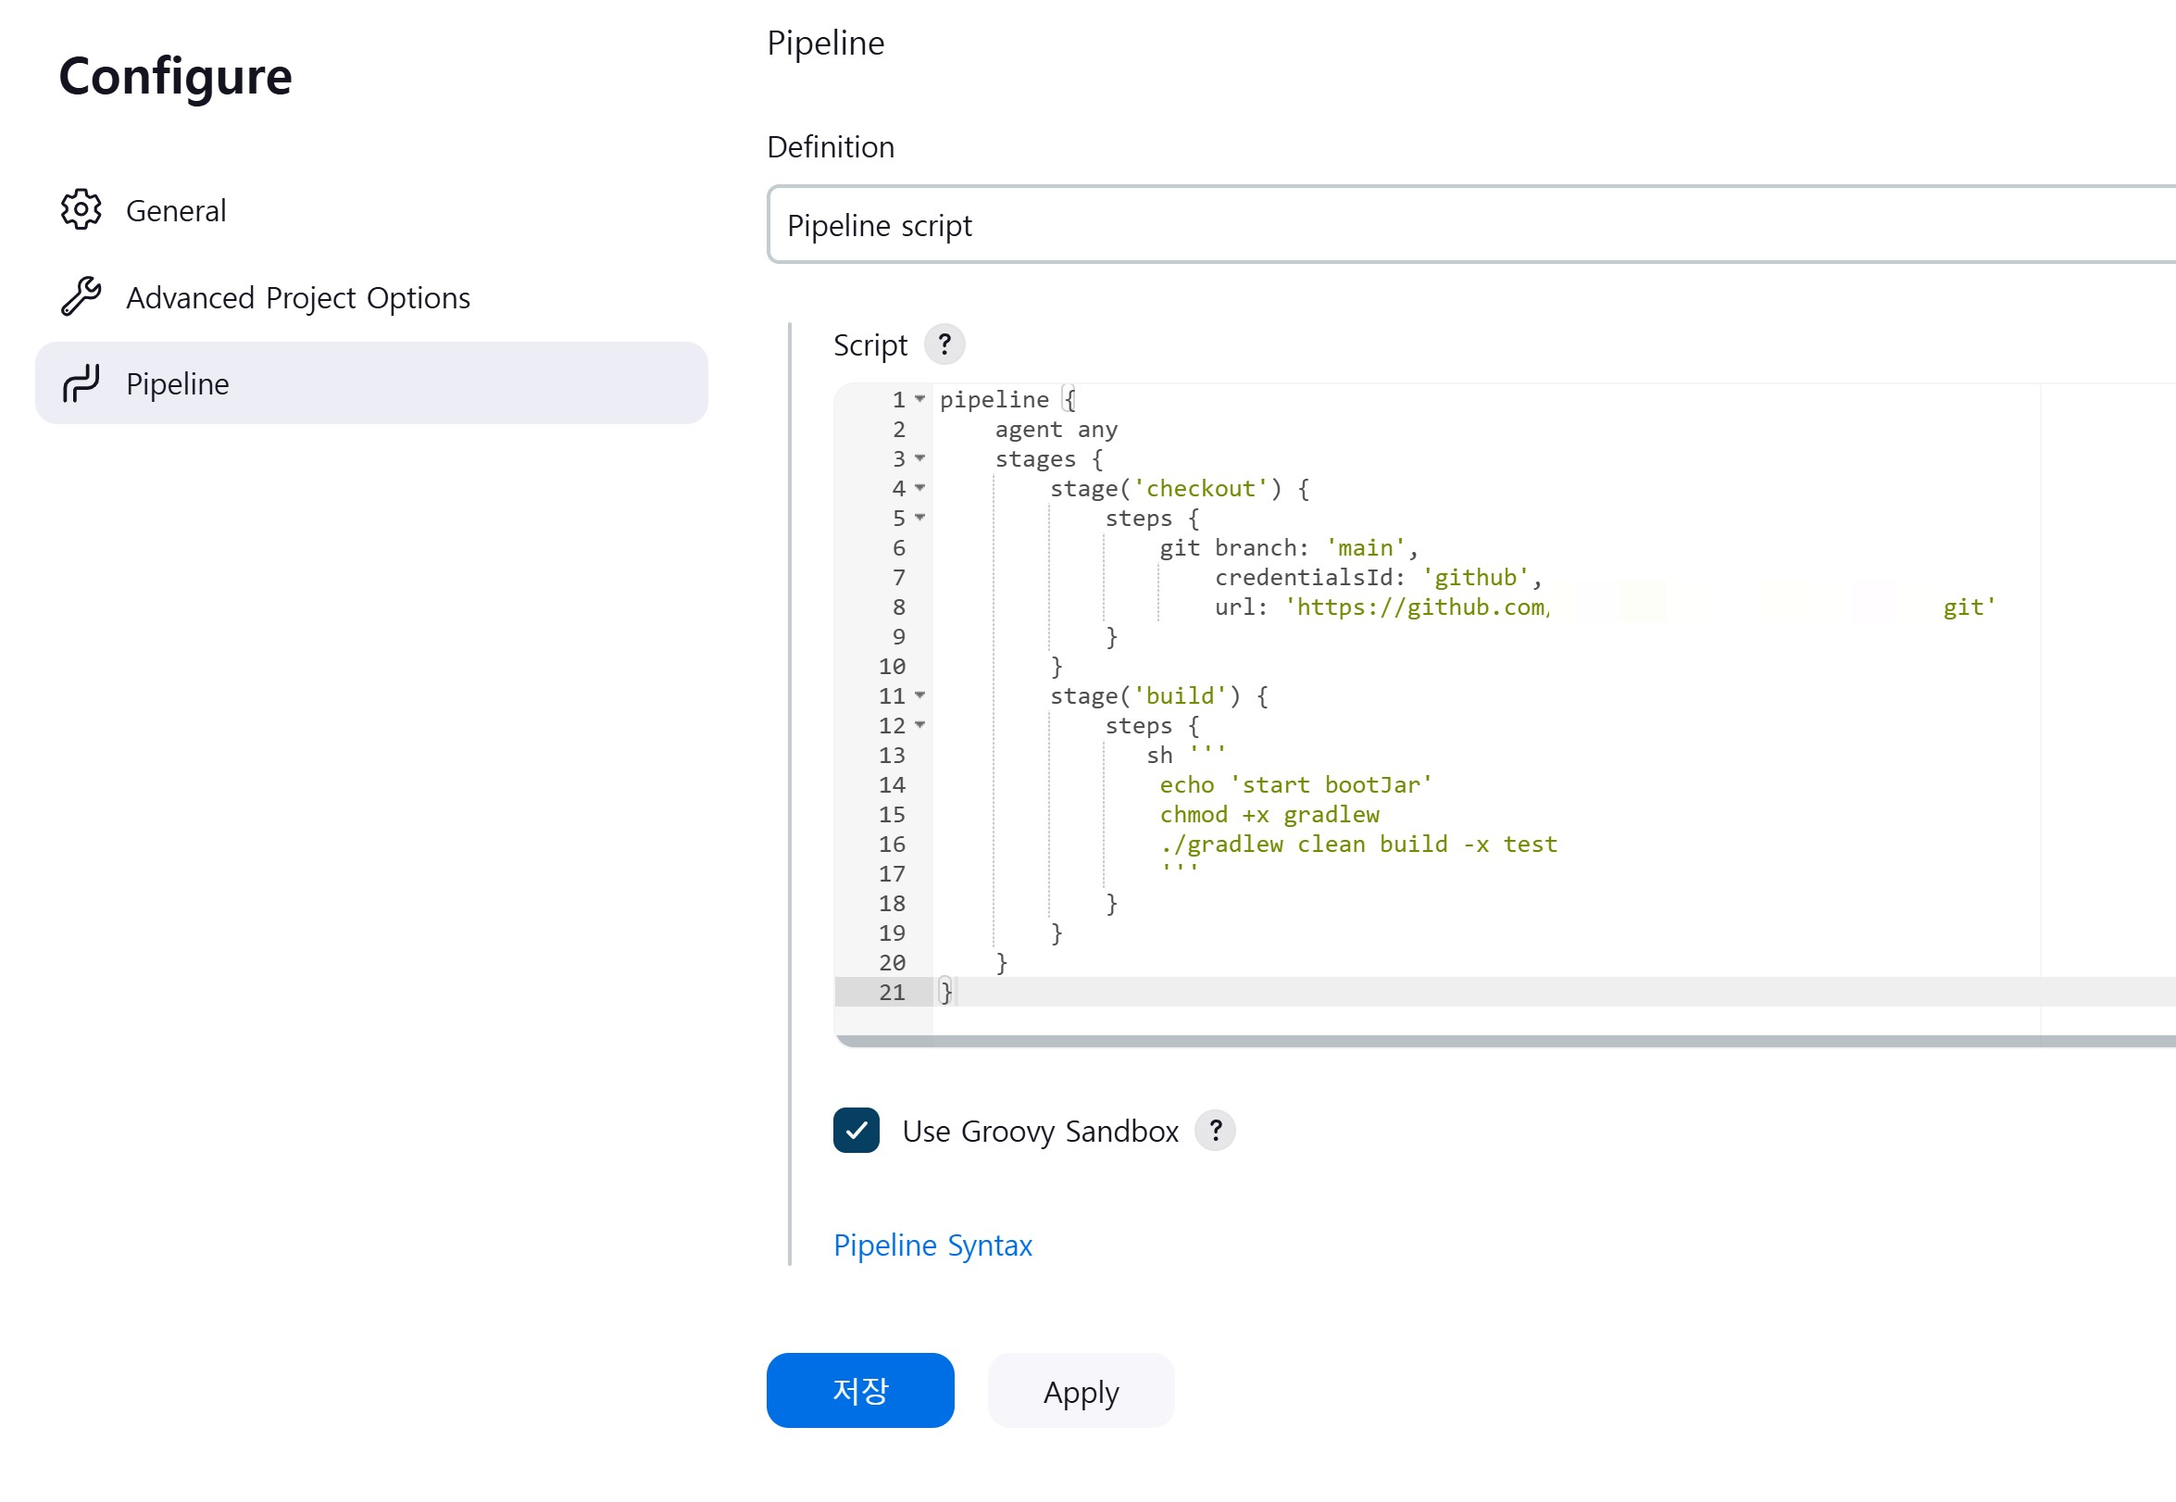The height and width of the screenshot is (1502, 2176).
Task: Toggle the Use Groovy Sandbox checkbox
Action: point(856,1131)
